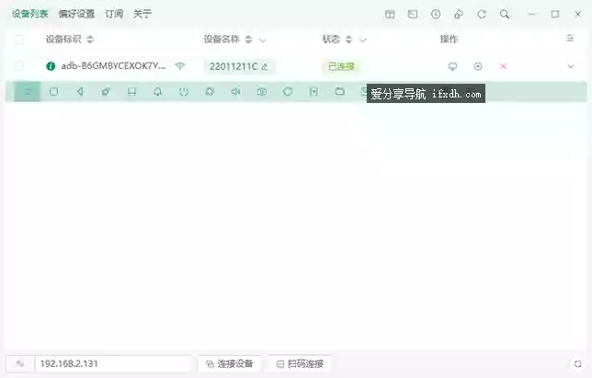Open the 设备列表 tab
Image resolution: width=592 pixels, height=378 pixels.
[29, 14]
